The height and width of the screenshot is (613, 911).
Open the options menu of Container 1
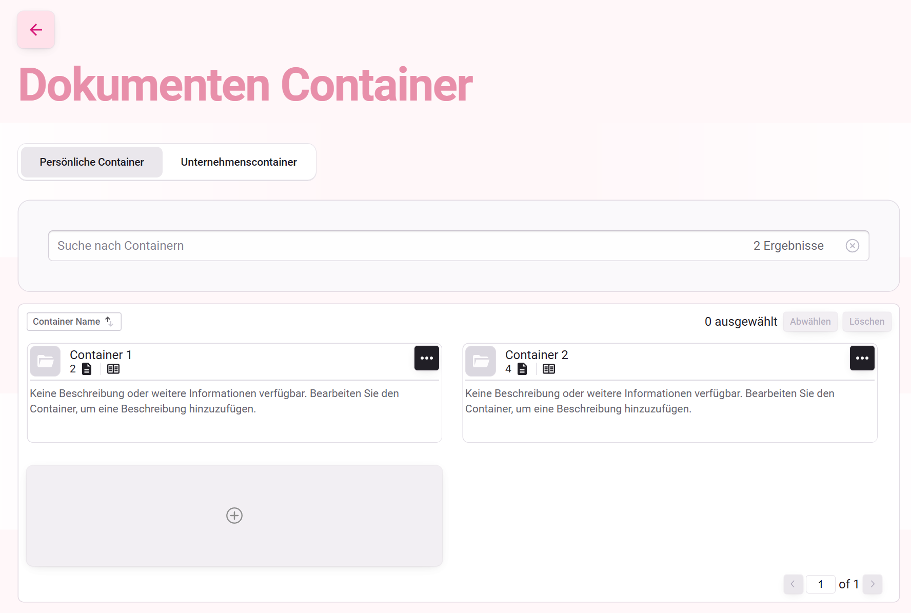pyautogui.click(x=427, y=358)
